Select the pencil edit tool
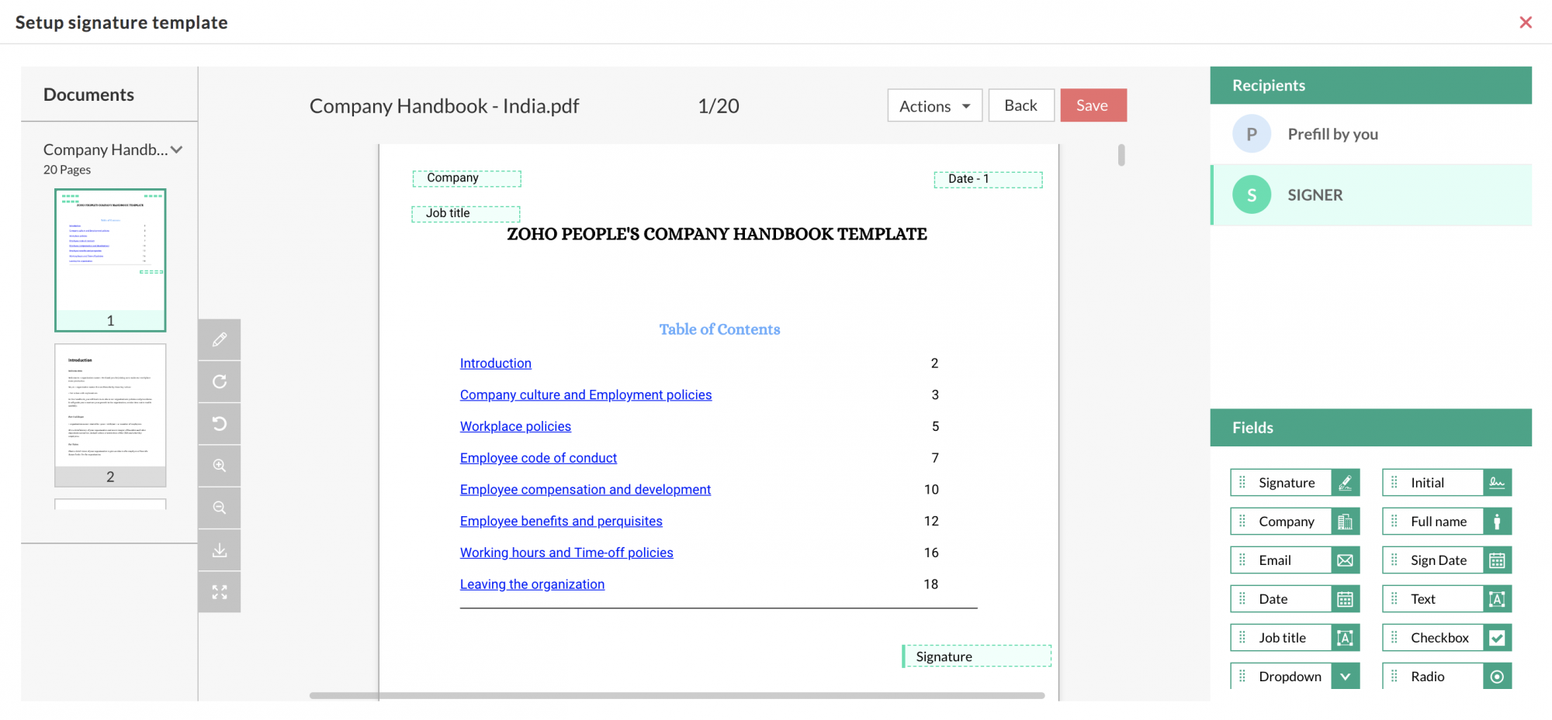 pyautogui.click(x=220, y=339)
